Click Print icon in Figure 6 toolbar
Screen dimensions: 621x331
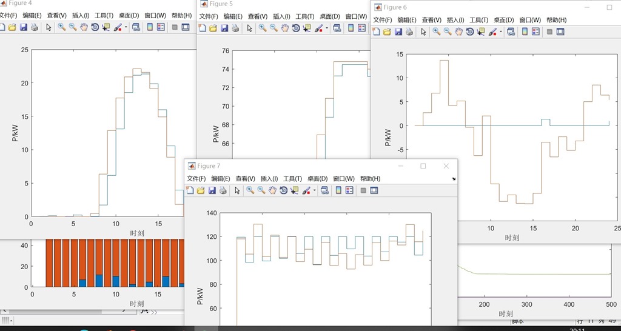[x=409, y=32]
